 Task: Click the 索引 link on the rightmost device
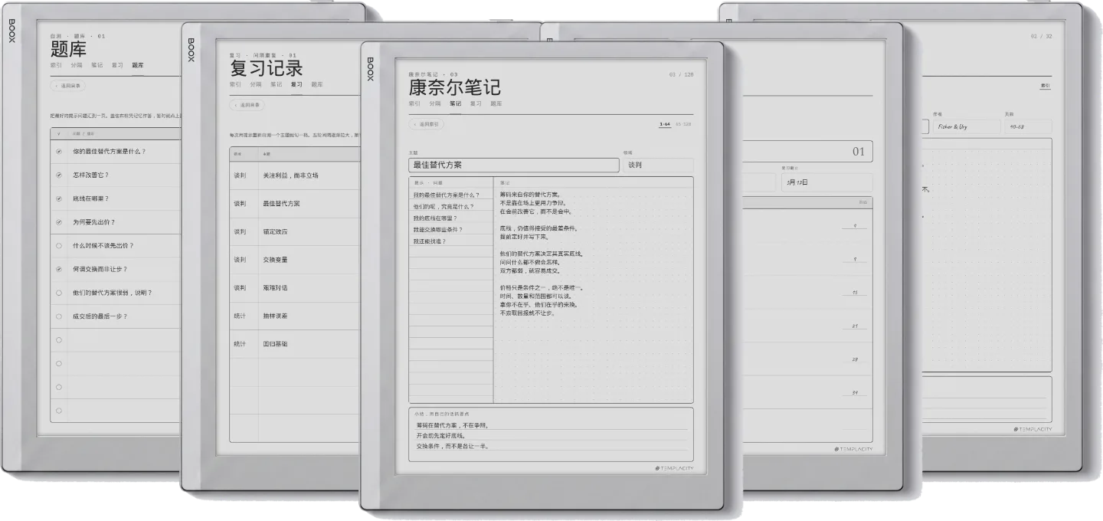pos(1045,86)
